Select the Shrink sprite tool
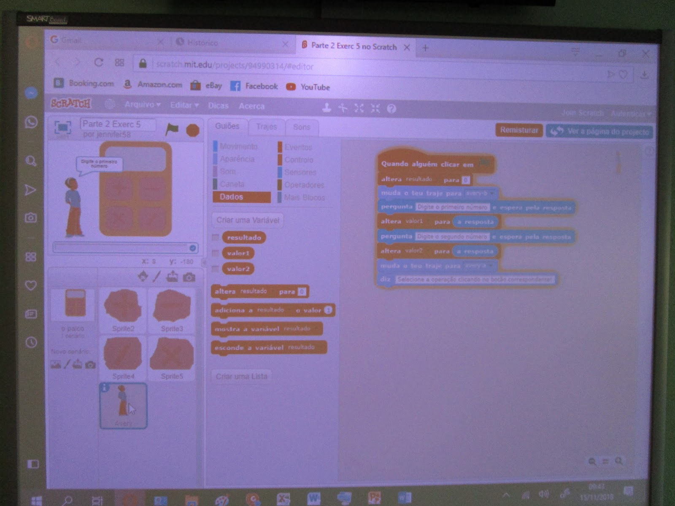 [x=375, y=108]
